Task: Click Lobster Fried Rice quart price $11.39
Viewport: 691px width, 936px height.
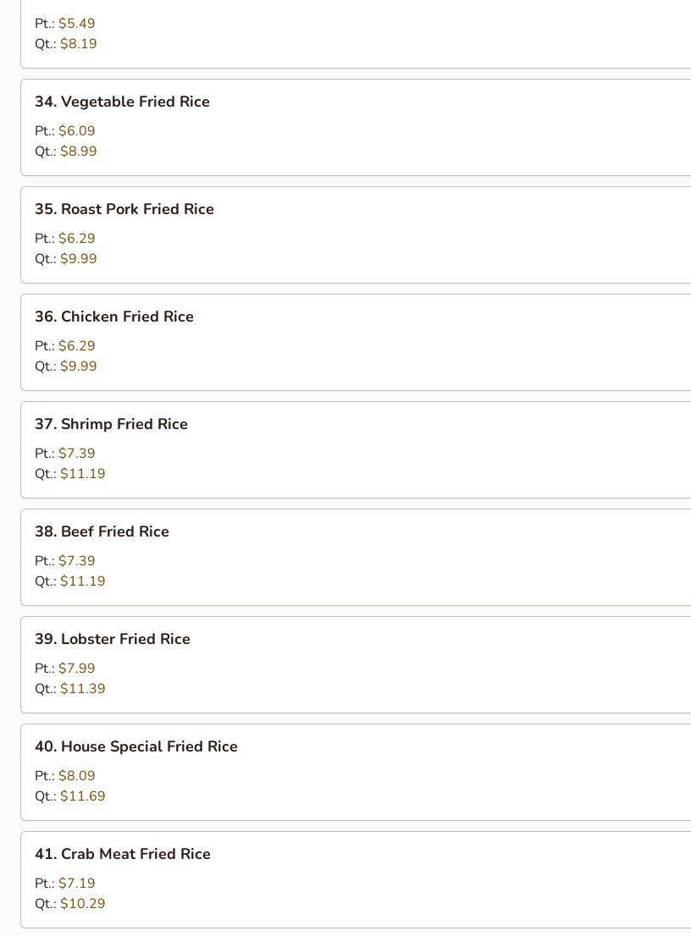Action: coord(83,689)
